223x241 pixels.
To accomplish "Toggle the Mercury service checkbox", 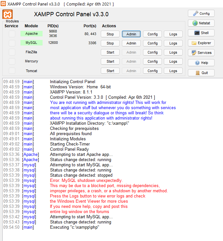I will (12, 61).
